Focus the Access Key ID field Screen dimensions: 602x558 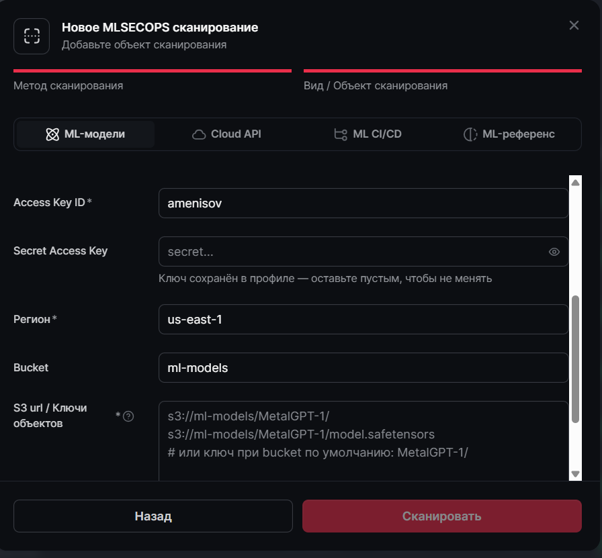[363, 203]
